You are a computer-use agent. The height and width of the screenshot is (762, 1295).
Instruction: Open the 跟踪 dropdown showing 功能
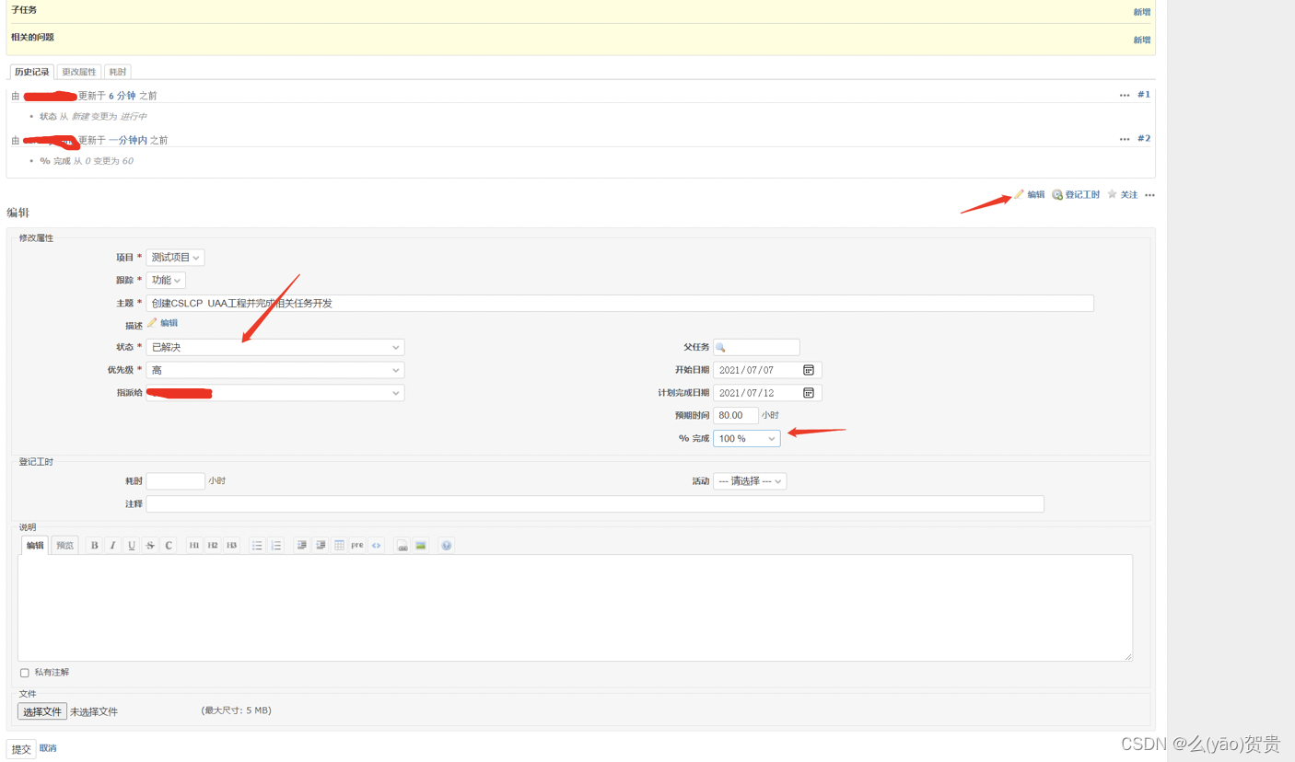166,280
